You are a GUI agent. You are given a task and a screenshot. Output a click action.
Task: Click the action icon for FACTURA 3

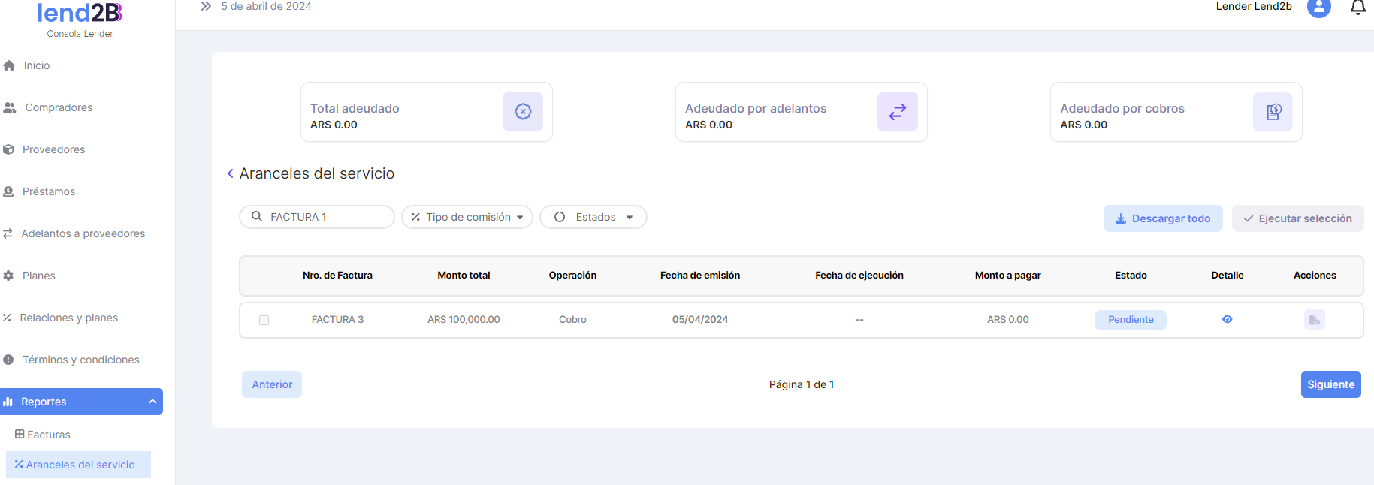(x=1314, y=320)
